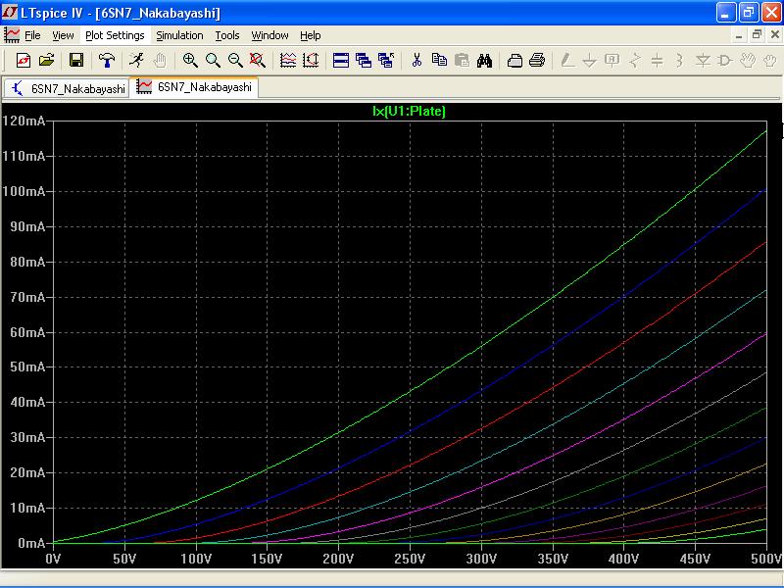The image size is (784, 588).
Task: Open the File menu
Action: (32, 35)
